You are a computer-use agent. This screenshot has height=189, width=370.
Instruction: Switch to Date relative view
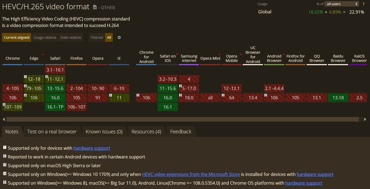coord(71,37)
